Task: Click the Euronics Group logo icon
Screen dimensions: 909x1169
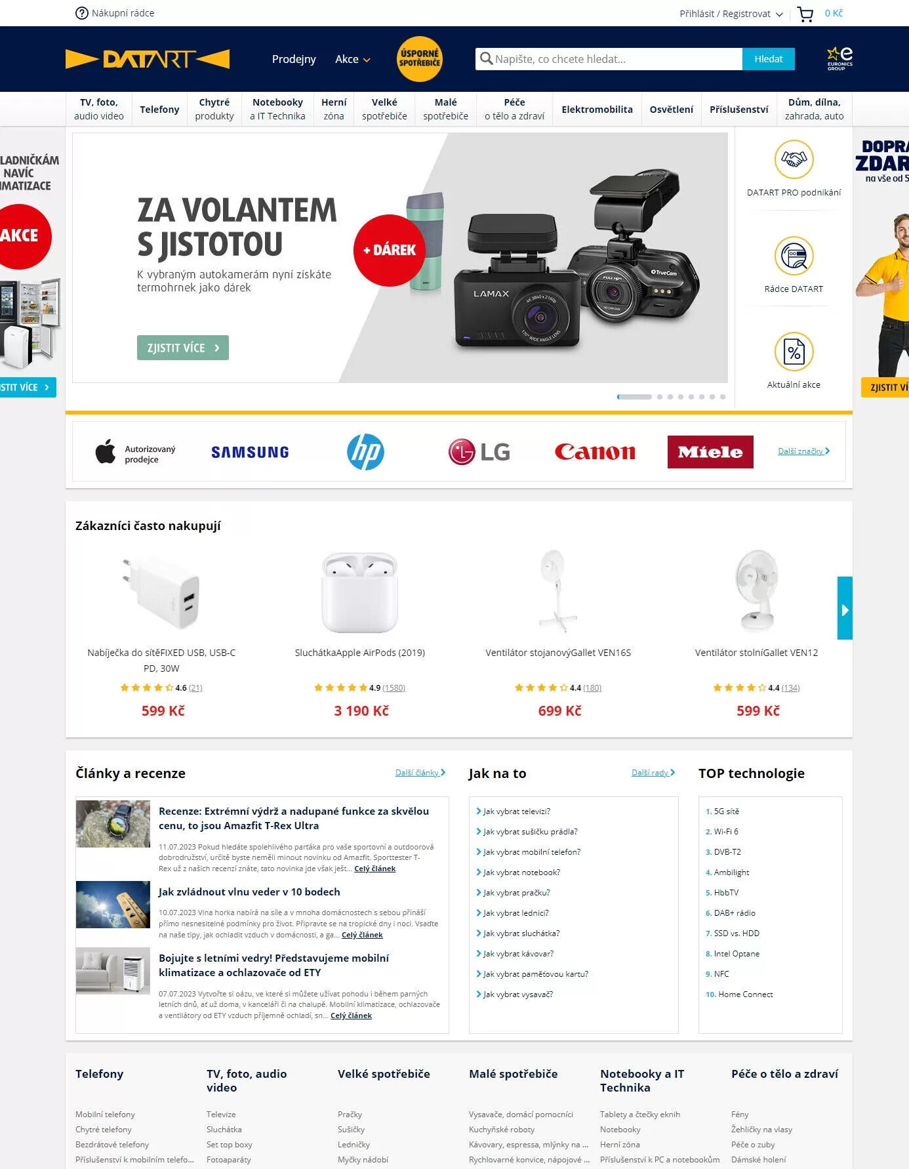Action: [x=839, y=59]
